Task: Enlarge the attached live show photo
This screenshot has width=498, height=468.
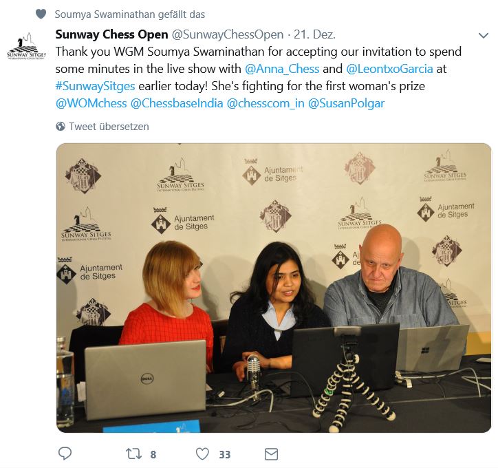Action: [274, 288]
